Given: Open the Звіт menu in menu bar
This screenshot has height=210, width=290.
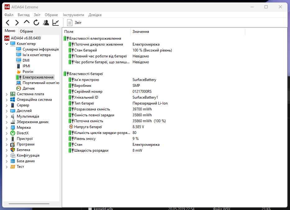Looking at the screenshot, I should [37, 15].
